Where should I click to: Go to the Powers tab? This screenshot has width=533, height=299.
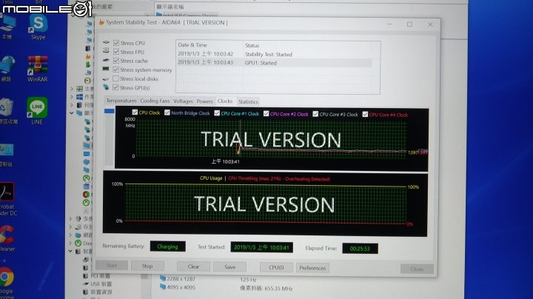(204, 101)
